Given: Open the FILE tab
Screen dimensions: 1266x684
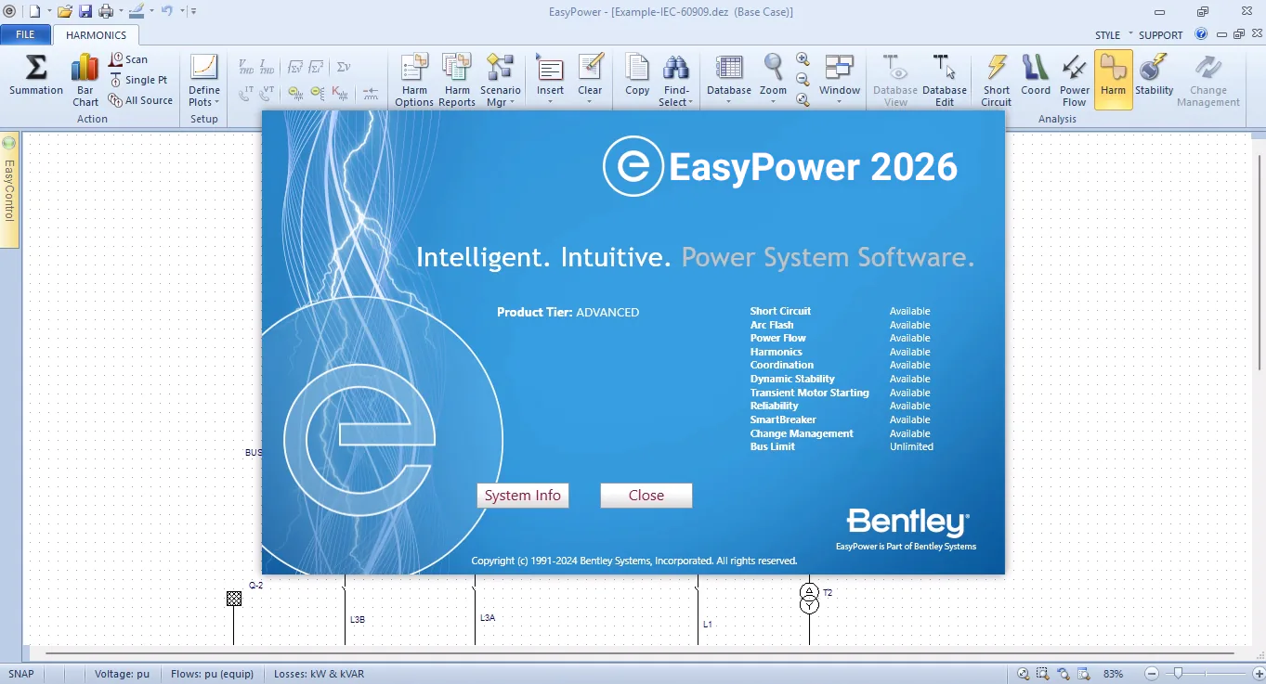Looking at the screenshot, I should point(26,34).
